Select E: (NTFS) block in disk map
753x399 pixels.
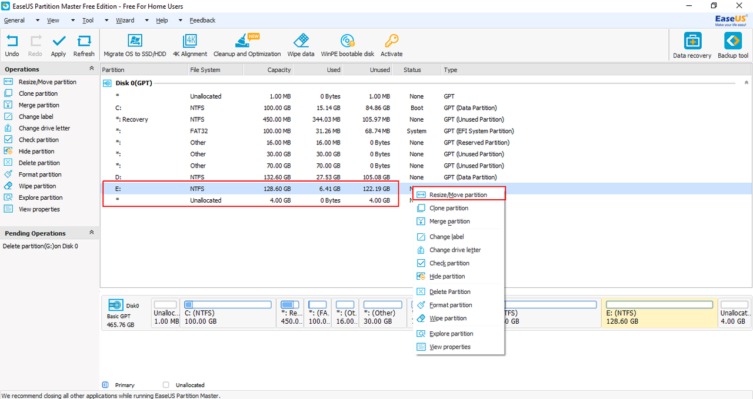pyautogui.click(x=659, y=313)
